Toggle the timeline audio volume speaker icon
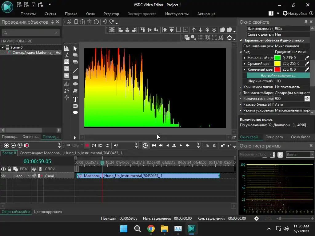315x236 pixels. (116, 145)
